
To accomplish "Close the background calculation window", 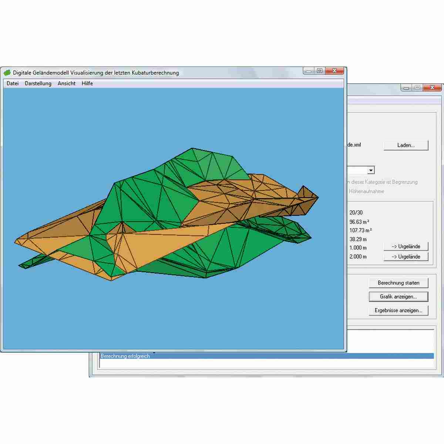I will pyautogui.click(x=432, y=88).
